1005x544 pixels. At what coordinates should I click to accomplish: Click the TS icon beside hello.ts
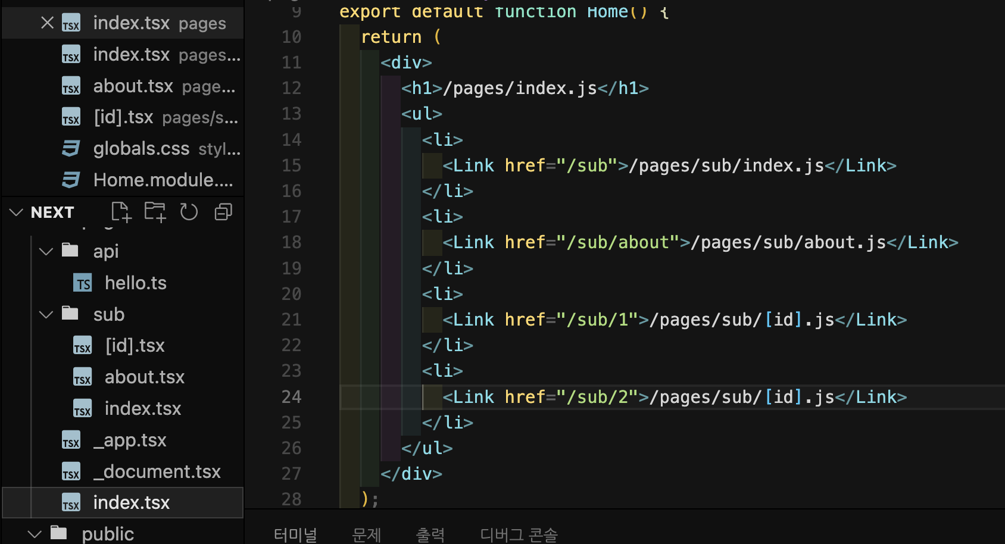(x=83, y=283)
